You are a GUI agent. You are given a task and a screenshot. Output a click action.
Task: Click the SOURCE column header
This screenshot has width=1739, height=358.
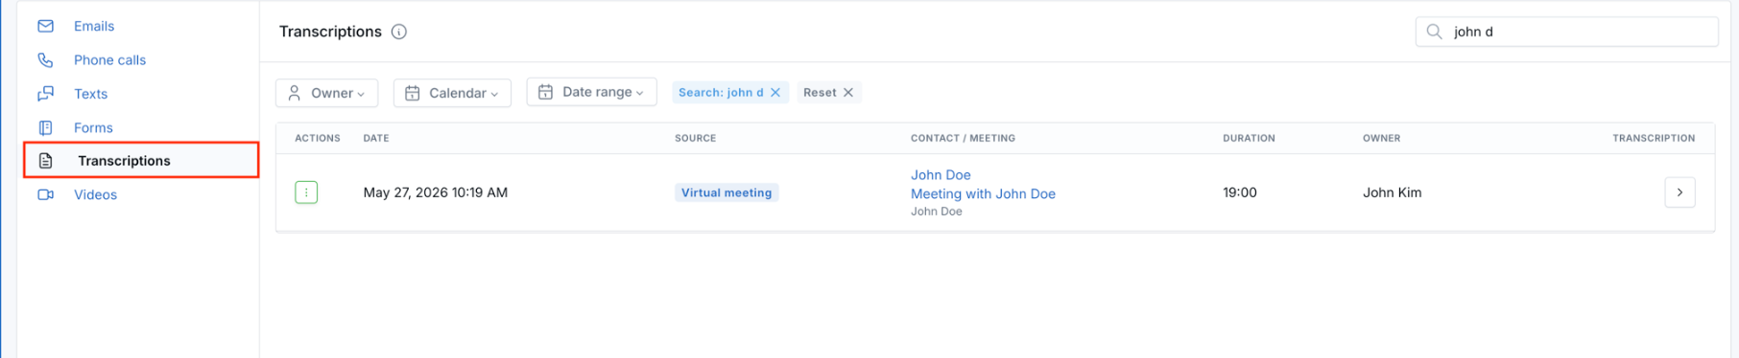point(696,138)
